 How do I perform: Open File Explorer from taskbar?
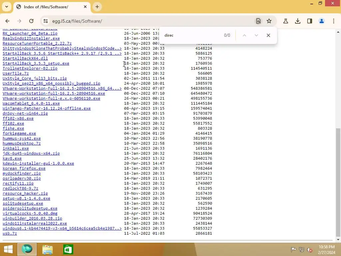pos(47,249)
